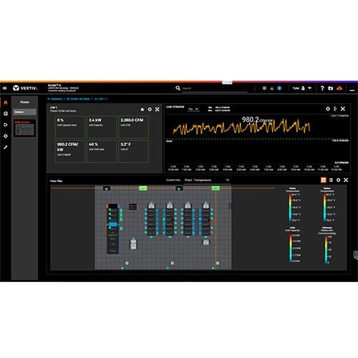
Task: Select the Home tab in side panel
Action: [x=24, y=102]
